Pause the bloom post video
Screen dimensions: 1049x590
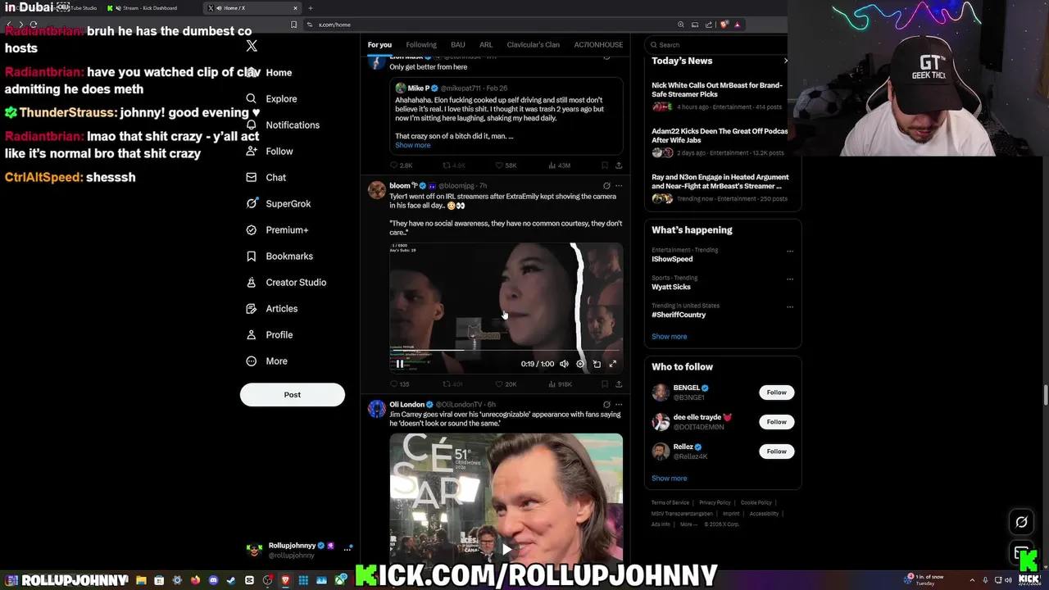click(x=400, y=364)
